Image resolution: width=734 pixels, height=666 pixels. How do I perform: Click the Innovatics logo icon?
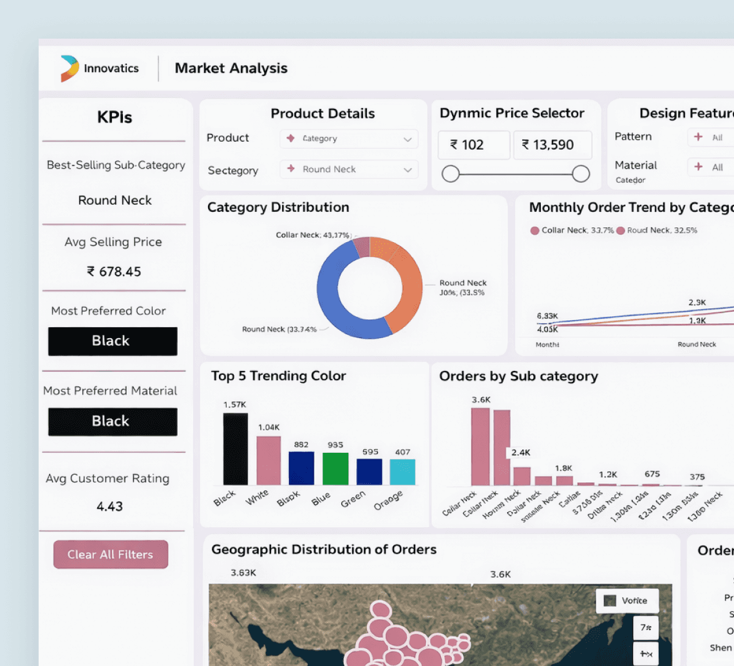70,68
